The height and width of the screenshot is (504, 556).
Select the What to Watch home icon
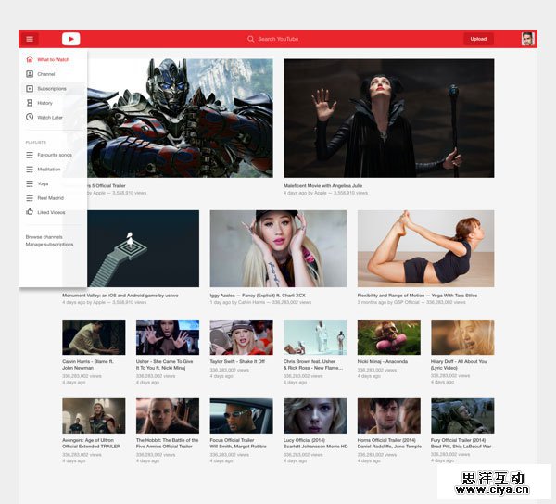point(30,59)
